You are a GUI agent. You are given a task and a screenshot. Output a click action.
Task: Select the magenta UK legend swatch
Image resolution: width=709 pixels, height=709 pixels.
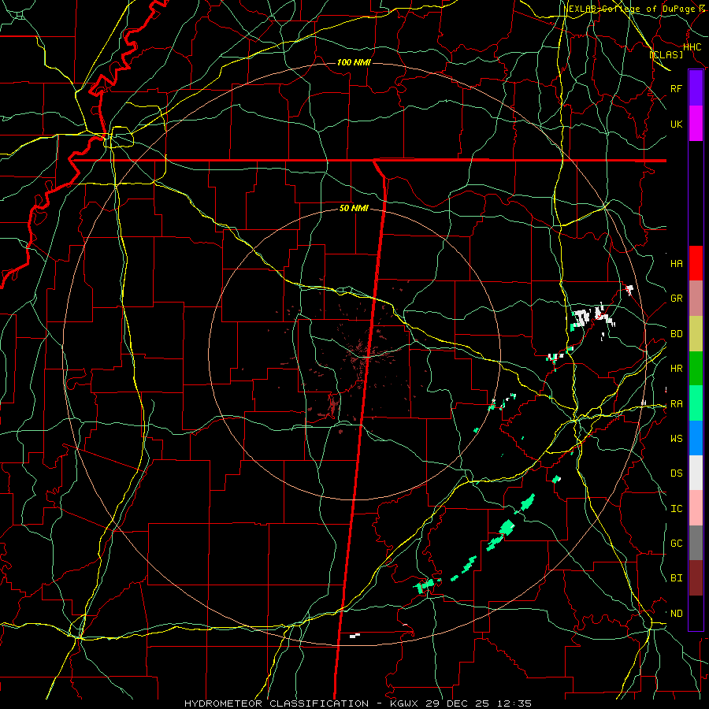(696, 124)
